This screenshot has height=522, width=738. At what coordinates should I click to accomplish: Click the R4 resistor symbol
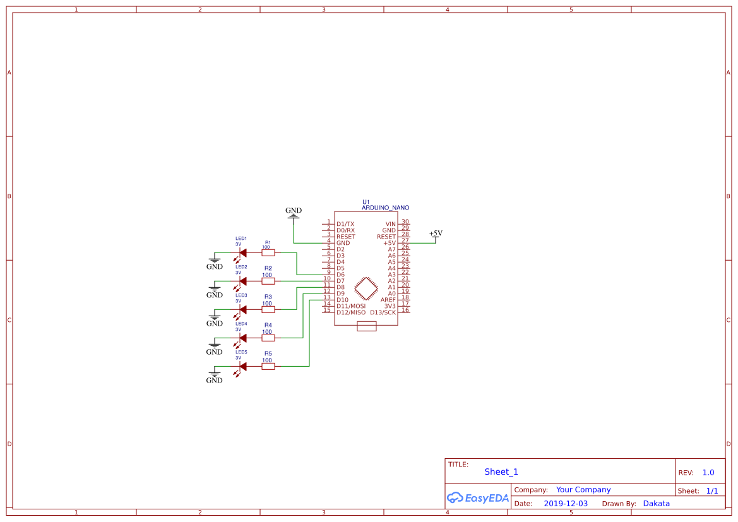pyautogui.click(x=268, y=338)
